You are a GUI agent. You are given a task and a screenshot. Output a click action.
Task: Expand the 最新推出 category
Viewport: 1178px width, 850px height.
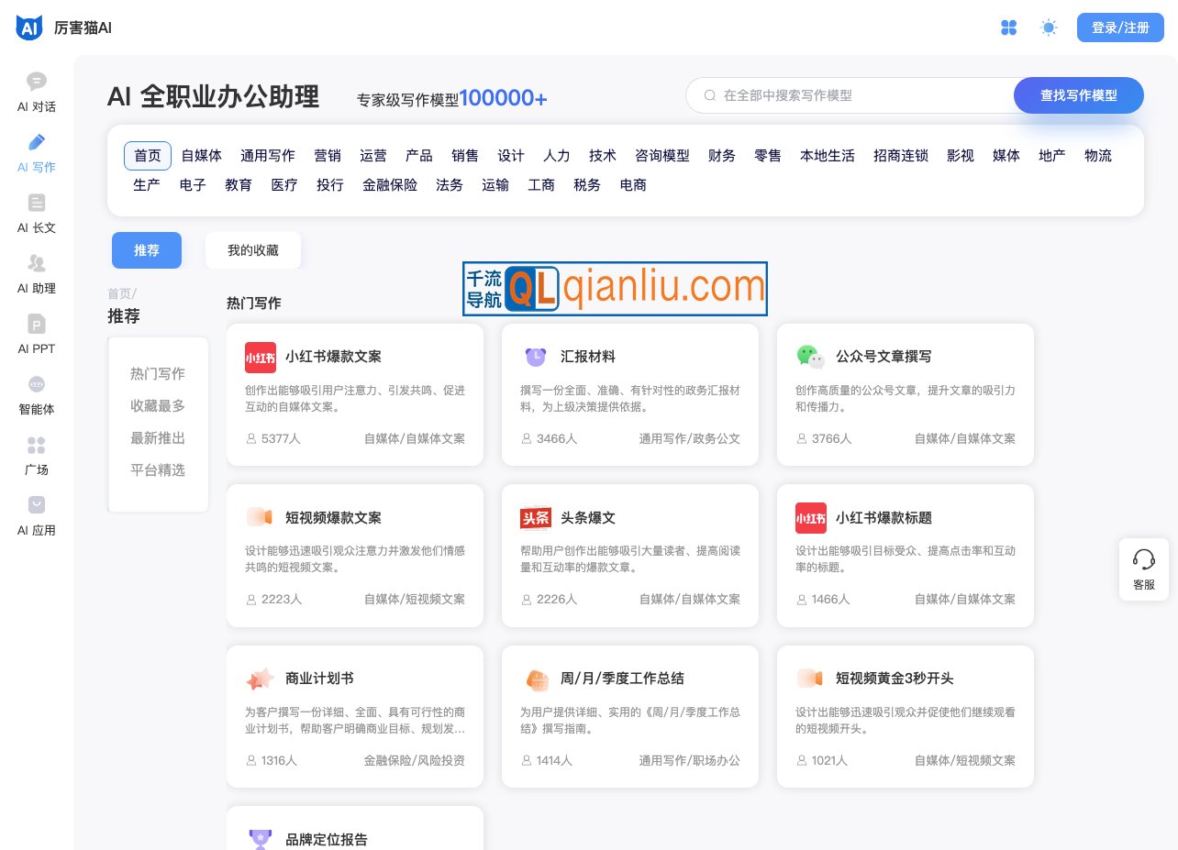click(x=157, y=438)
